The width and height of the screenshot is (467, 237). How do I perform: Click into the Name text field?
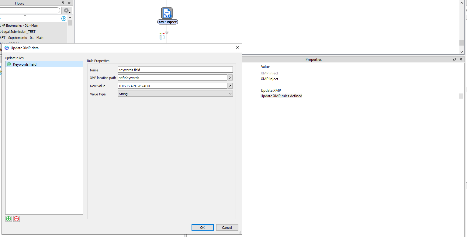click(x=175, y=70)
